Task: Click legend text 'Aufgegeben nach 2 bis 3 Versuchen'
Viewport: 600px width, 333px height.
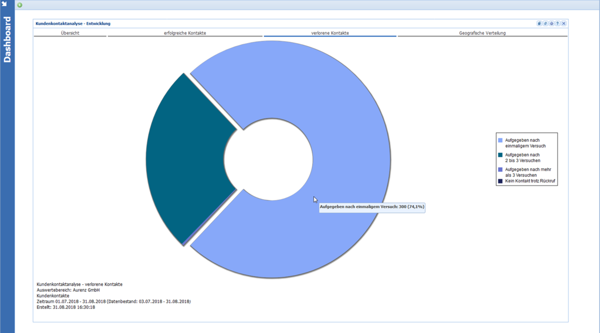Action: point(523,157)
